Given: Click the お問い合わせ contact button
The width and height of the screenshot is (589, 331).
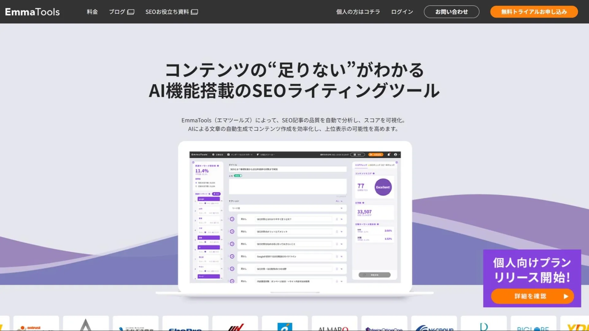Looking at the screenshot, I should coord(452,12).
